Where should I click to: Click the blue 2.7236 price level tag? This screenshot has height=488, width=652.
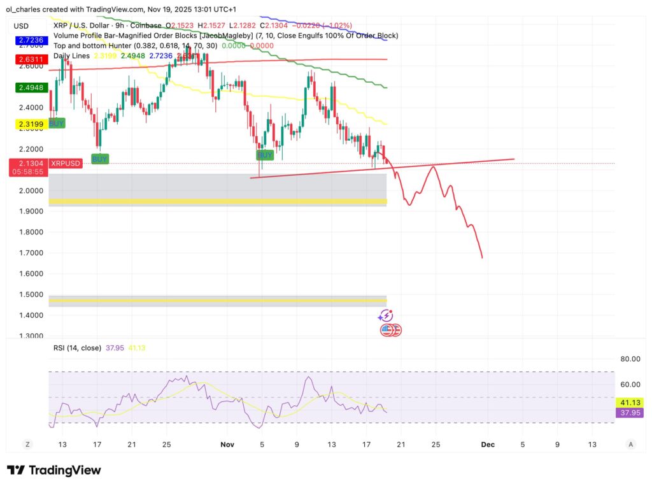coord(29,40)
